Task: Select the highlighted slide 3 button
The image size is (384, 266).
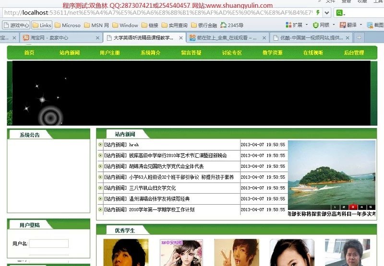Action: tap(353, 207)
